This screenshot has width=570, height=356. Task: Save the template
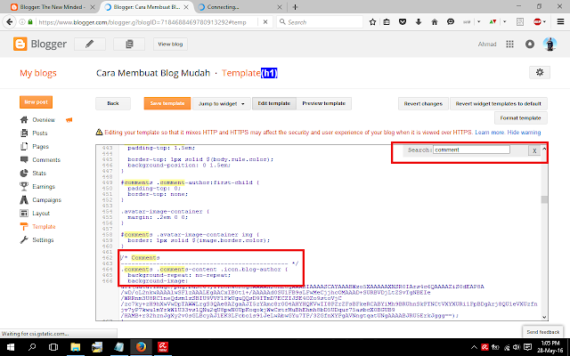pyautogui.click(x=167, y=103)
